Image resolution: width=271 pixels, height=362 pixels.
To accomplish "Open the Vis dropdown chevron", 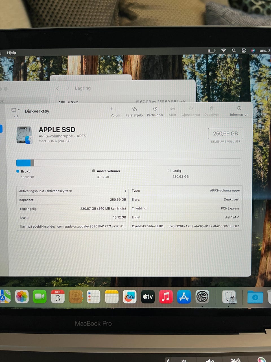I will pyautogui.click(x=19, y=110).
